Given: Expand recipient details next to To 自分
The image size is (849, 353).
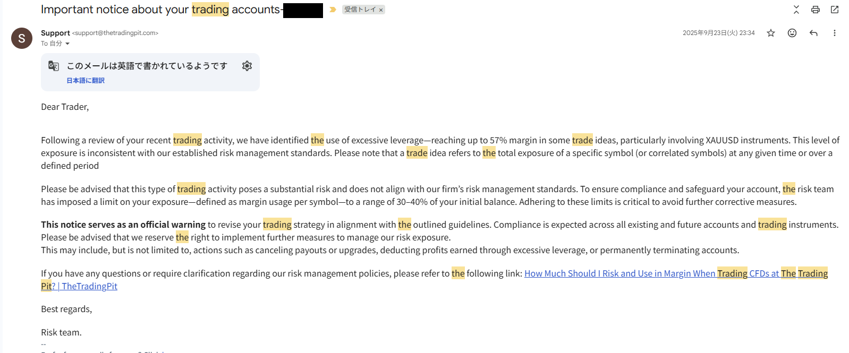Looking at the screenshot, I should click(67, 44).
